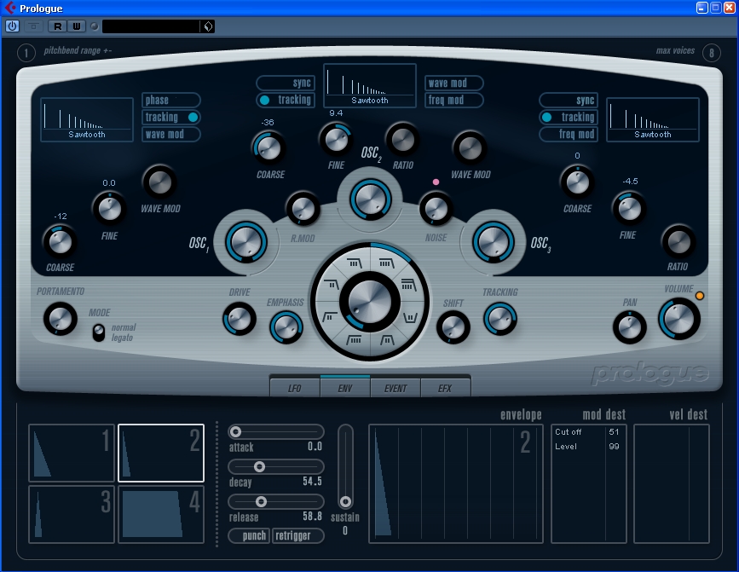Enable Write automation (W) button

(77, 26)
